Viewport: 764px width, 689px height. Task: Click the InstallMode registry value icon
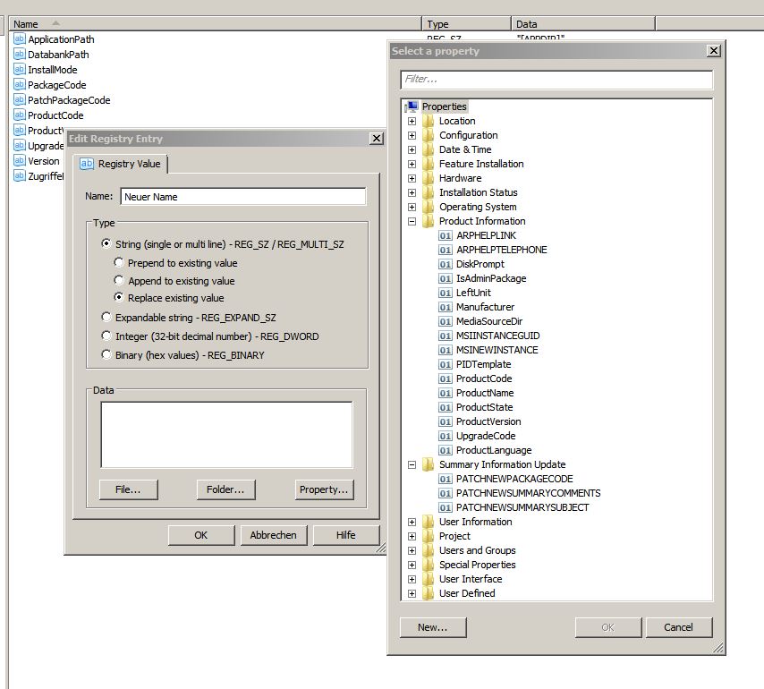click(20, 70)
